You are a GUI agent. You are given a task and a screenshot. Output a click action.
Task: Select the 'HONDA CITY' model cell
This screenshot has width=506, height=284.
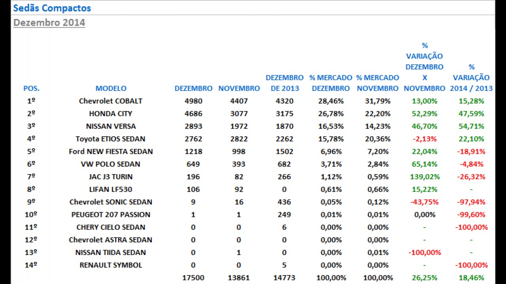point(111,114)
